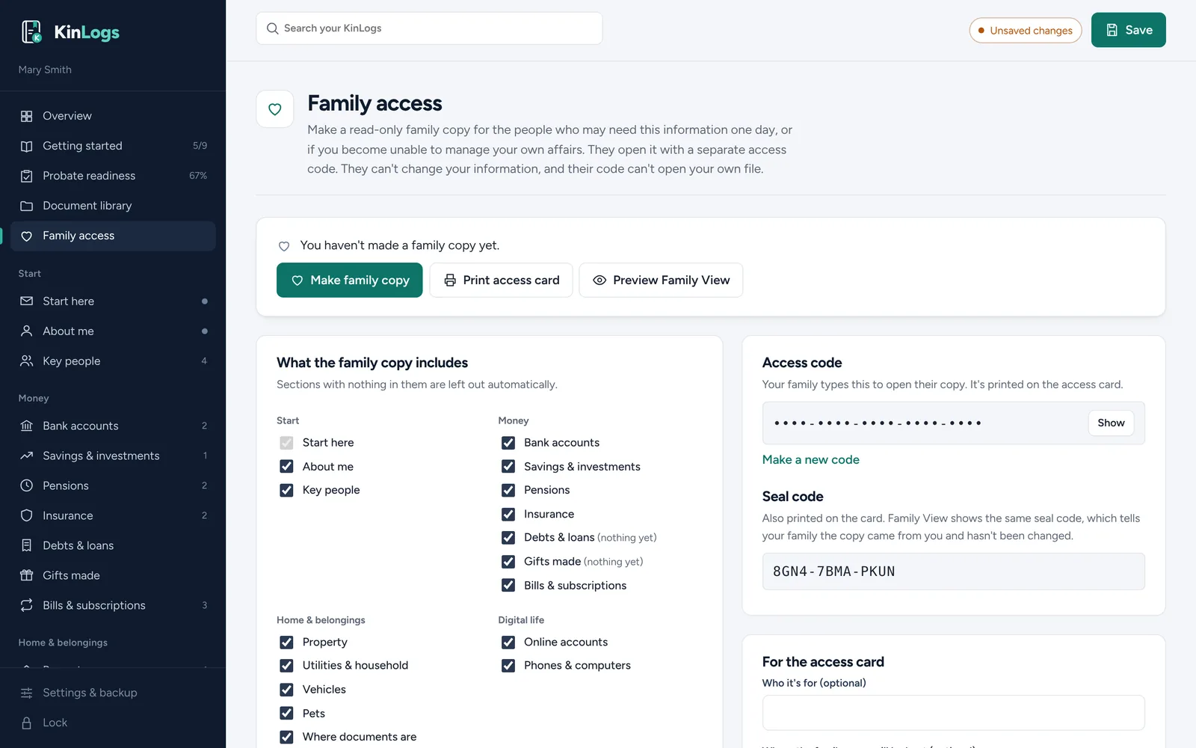Screen dimensions: 1196x748
Task: Toggle the Bank accounts checkbox
Action: pos(508,443)
